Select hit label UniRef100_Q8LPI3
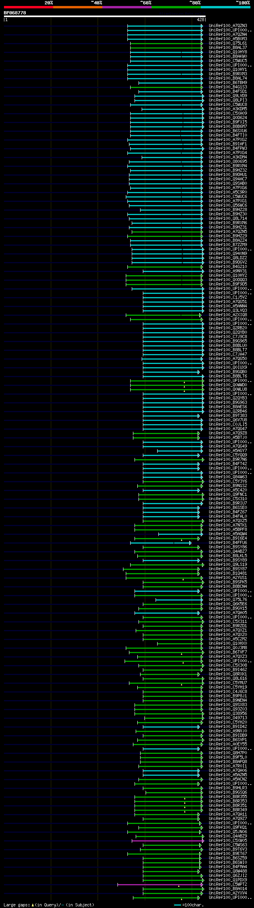 tap(228, 100)
